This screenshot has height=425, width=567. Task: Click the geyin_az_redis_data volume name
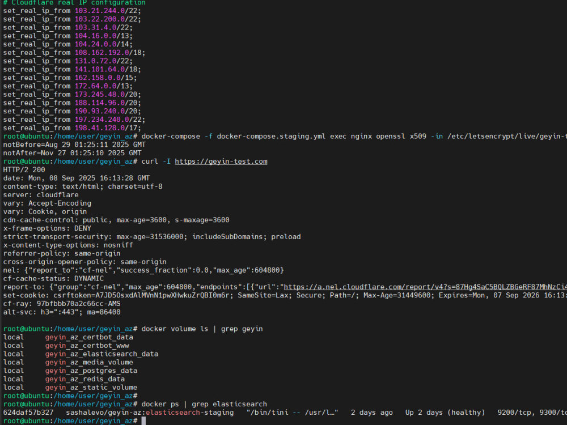click(x=85, y=379)
